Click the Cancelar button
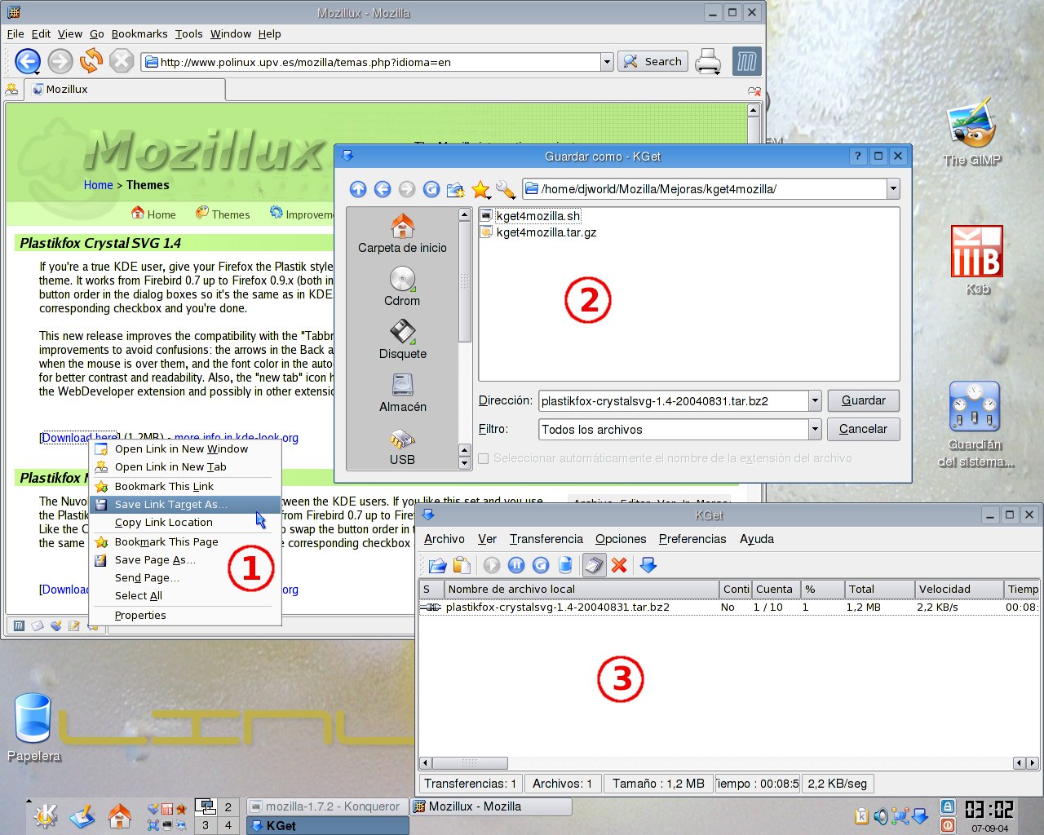 (x=864, y=429)
